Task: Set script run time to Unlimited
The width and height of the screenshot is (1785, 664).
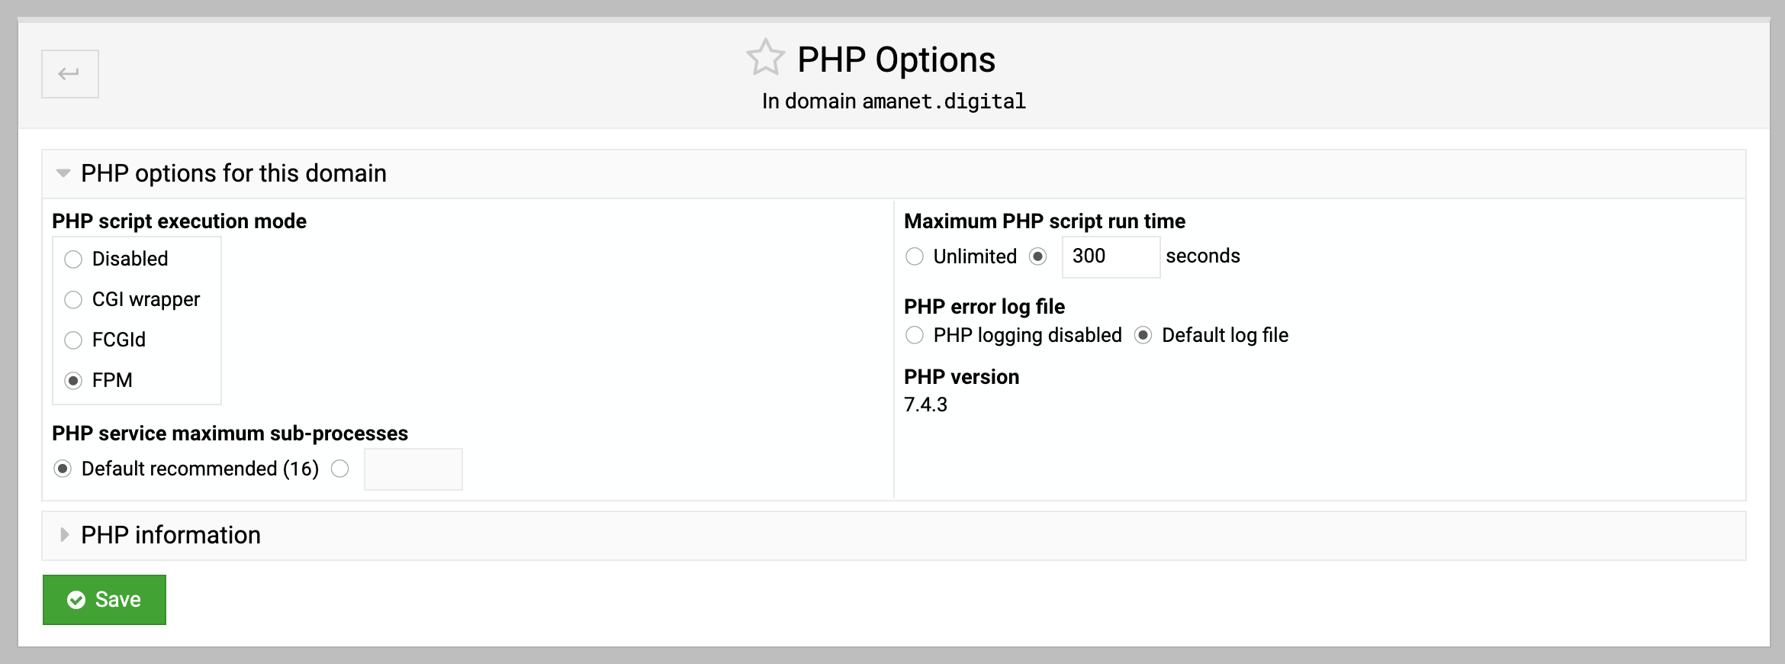Action: click(915, 256)
